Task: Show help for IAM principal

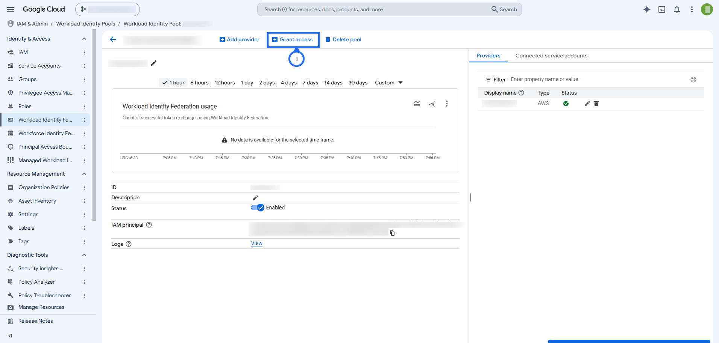Action: coord(149,225)
